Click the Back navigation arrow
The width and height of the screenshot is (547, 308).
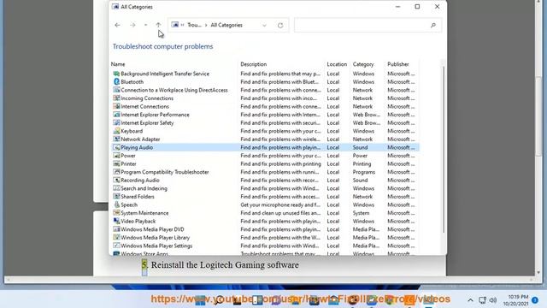point(117,25)
